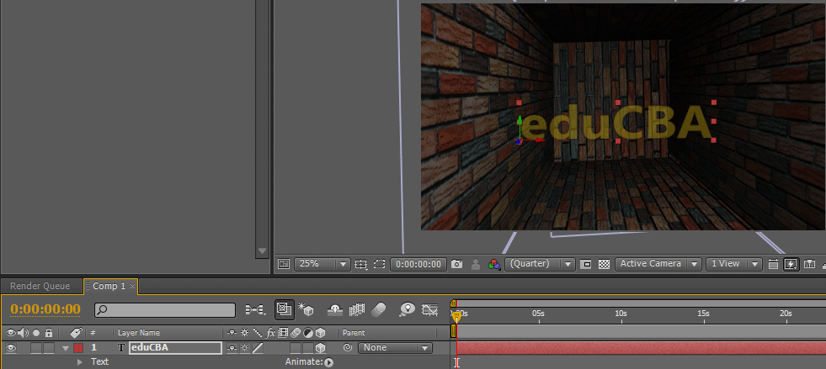Click Solo dot column header icon
The height and width of the screenshot is (369, 826).
[x=36, y=333]
